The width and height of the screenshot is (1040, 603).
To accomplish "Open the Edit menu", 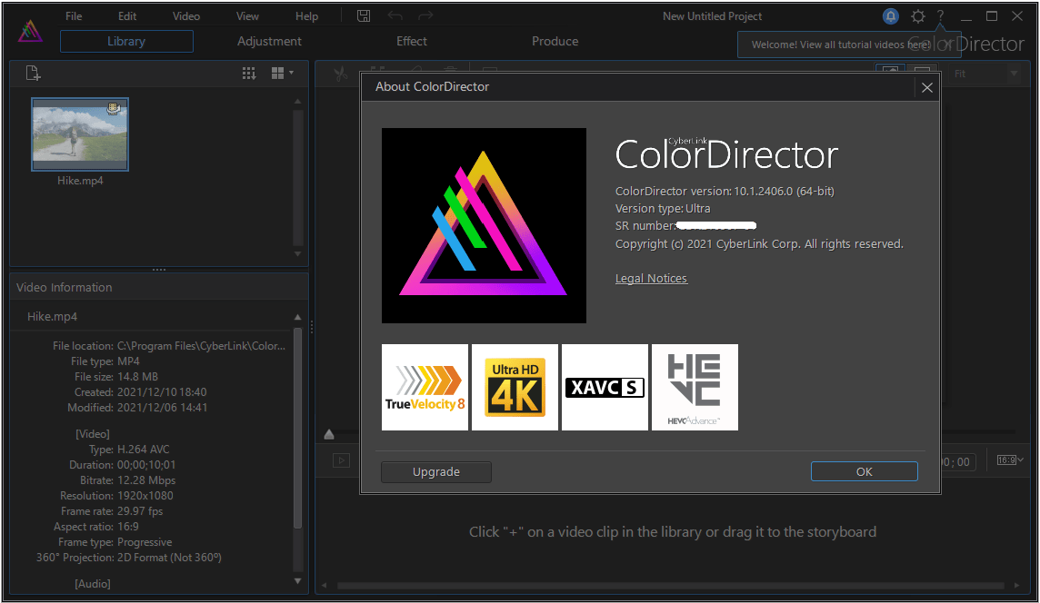I will click(127, 16).
